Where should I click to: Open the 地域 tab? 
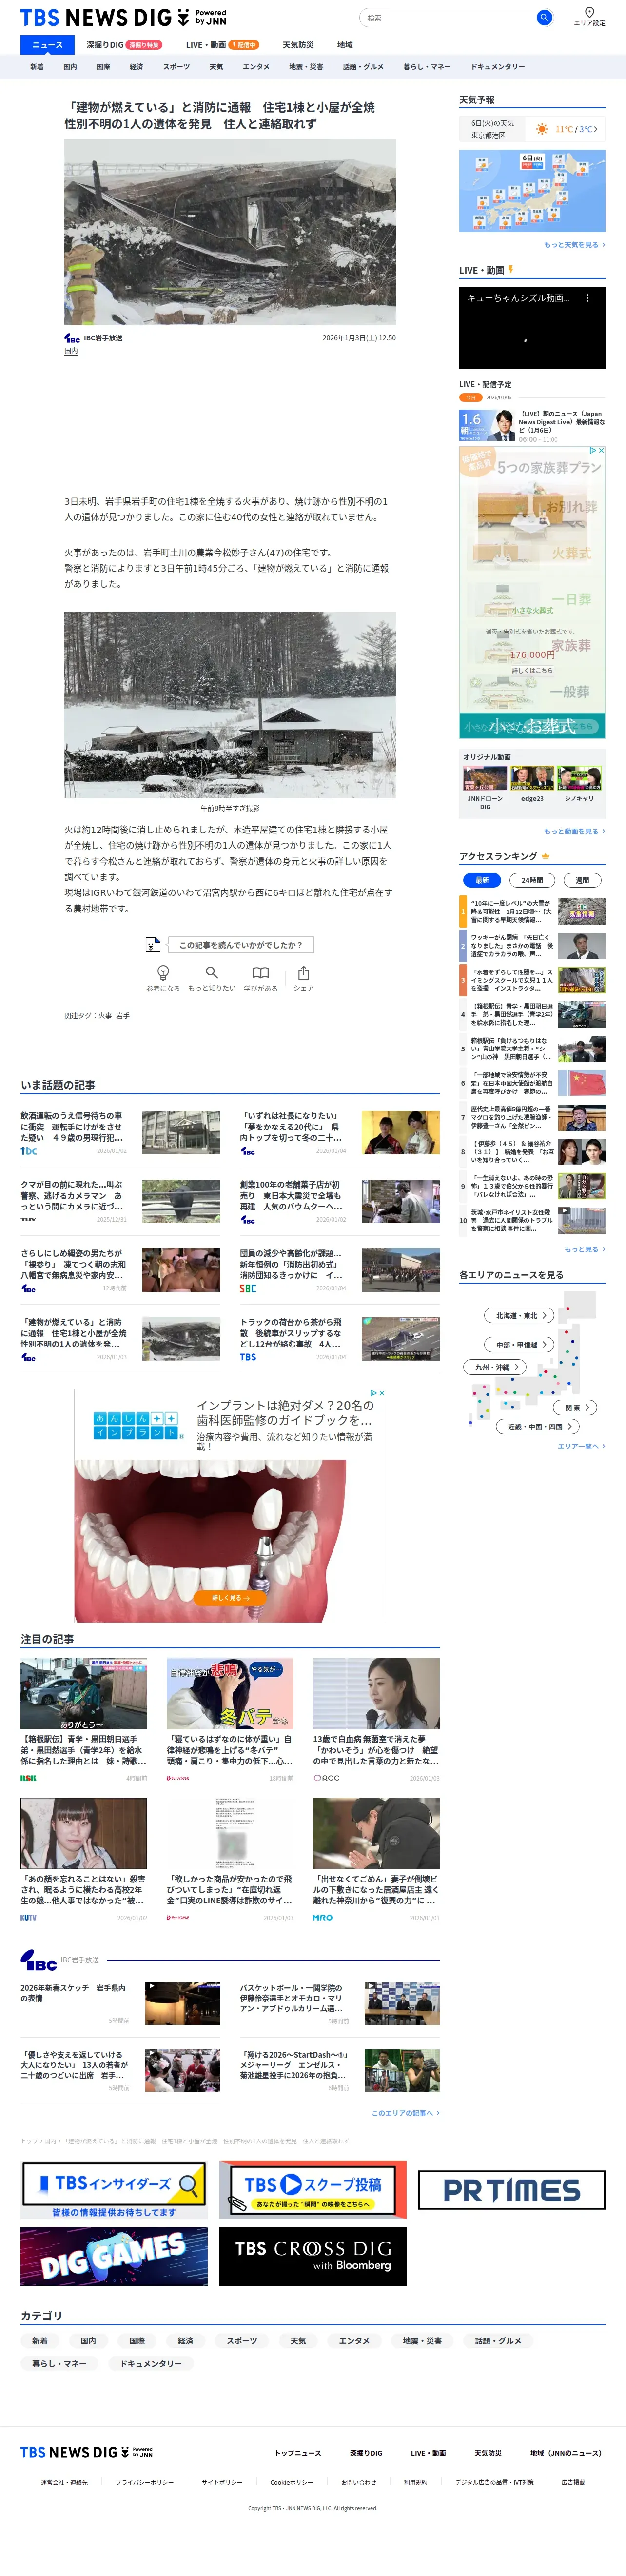[x=345, y=45]
